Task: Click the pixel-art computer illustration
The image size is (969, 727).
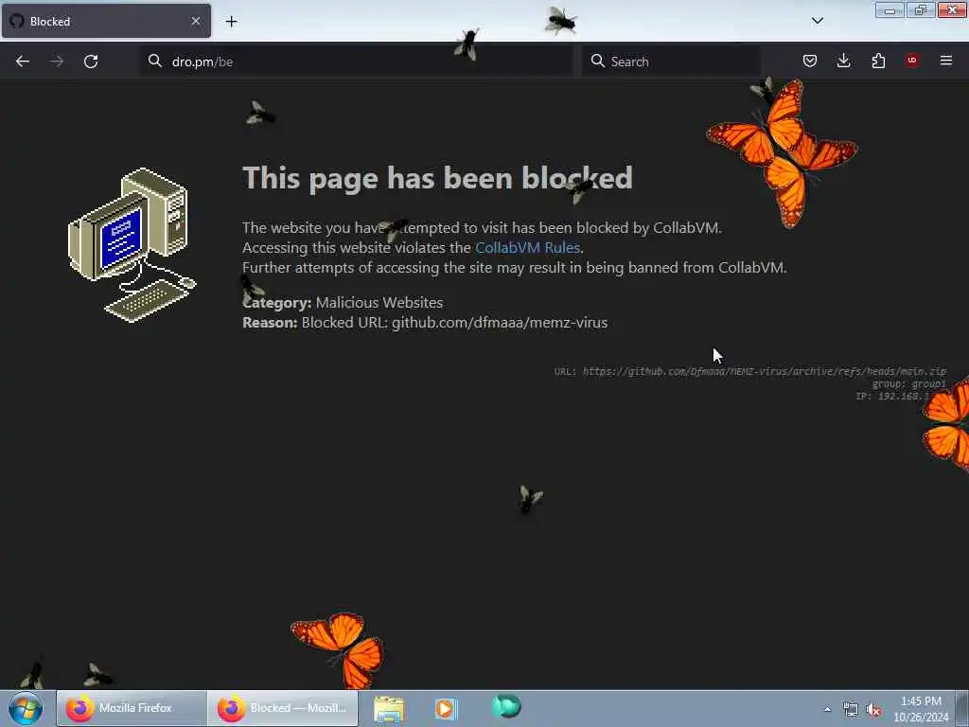Action: click(x=132, y=245)
